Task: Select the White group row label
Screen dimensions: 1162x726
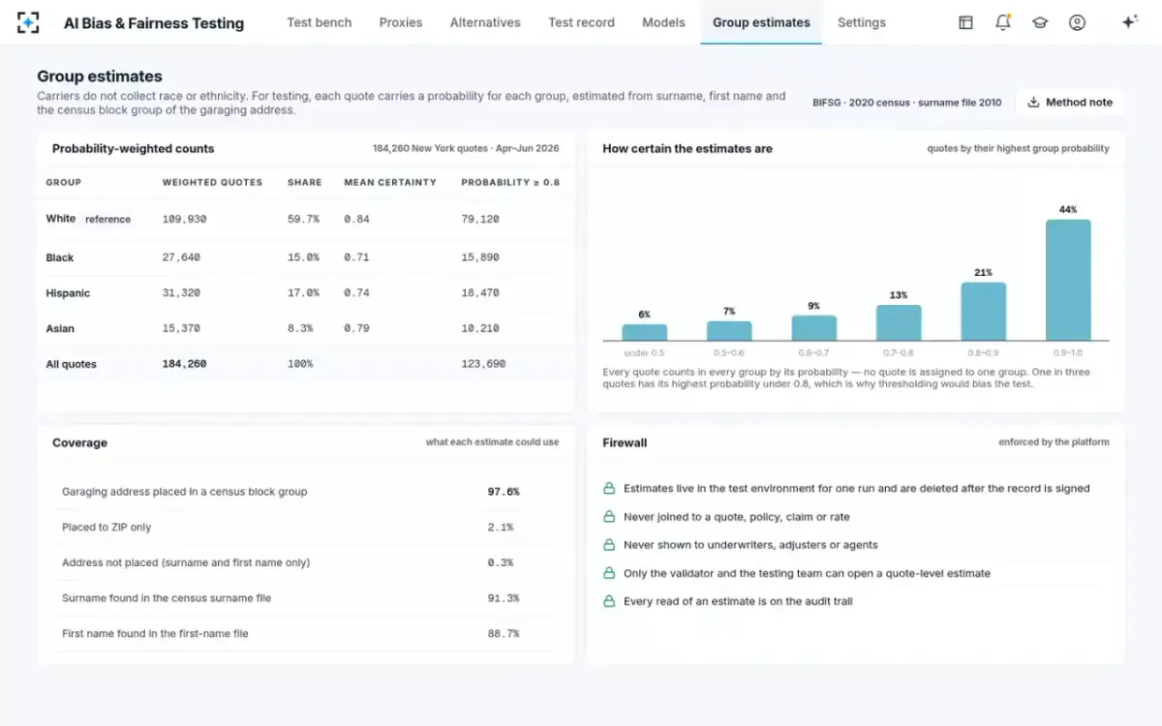Action: coord(61,219)
